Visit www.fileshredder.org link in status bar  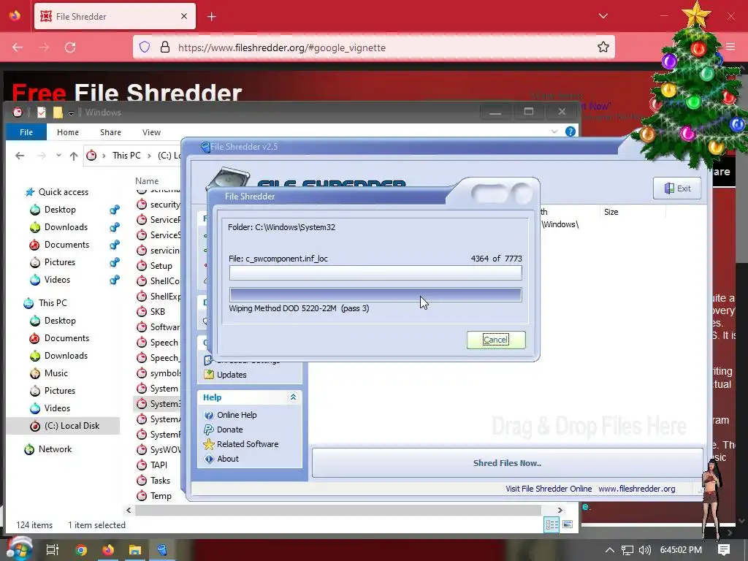637,489
